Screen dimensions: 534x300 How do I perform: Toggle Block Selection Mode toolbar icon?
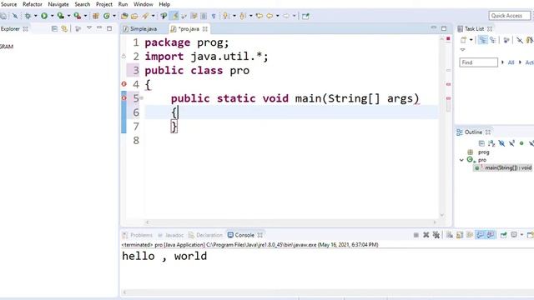point(204,16)
